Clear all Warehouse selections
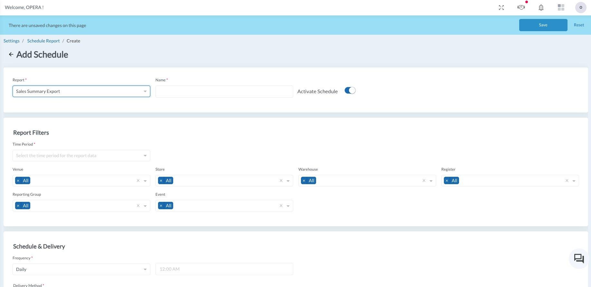The width and height of the screenshot is (591, 287). 424,181
